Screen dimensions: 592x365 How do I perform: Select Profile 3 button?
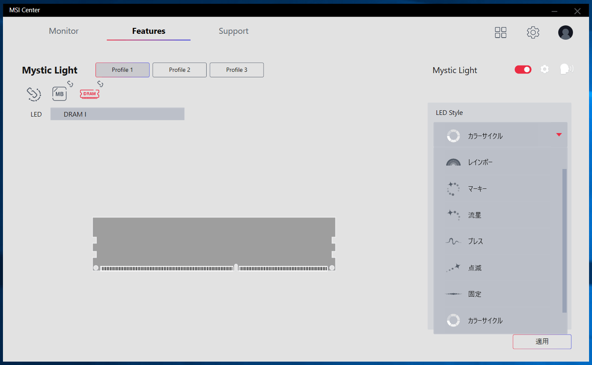(237, 70)
